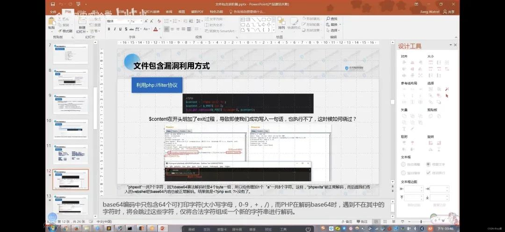Click the Save icon in quick access toolbar
The image size is (505, 232).
pyautogui.click(x=52, y=4)
